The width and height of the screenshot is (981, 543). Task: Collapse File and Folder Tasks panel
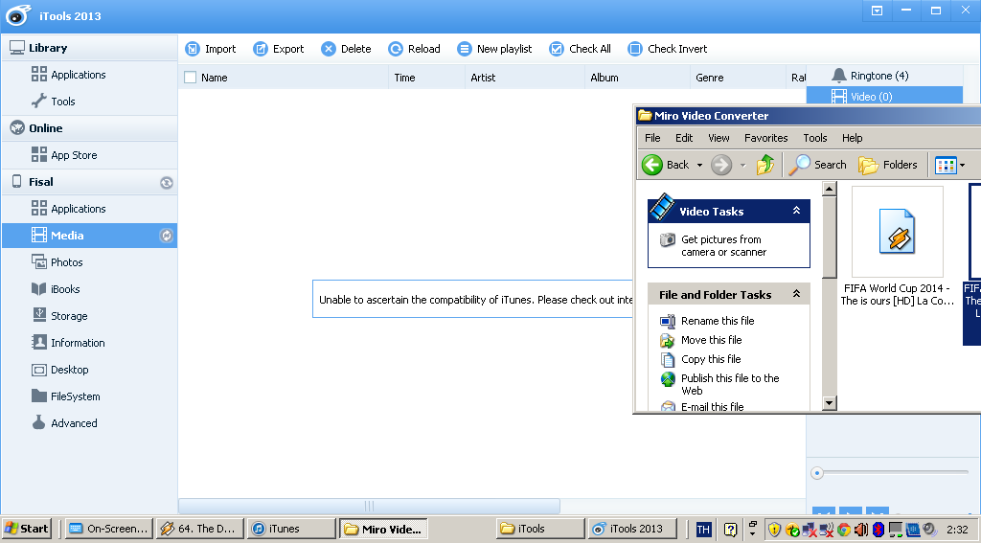(796, 294)
